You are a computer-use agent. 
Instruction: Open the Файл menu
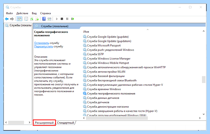coord(9,13)
